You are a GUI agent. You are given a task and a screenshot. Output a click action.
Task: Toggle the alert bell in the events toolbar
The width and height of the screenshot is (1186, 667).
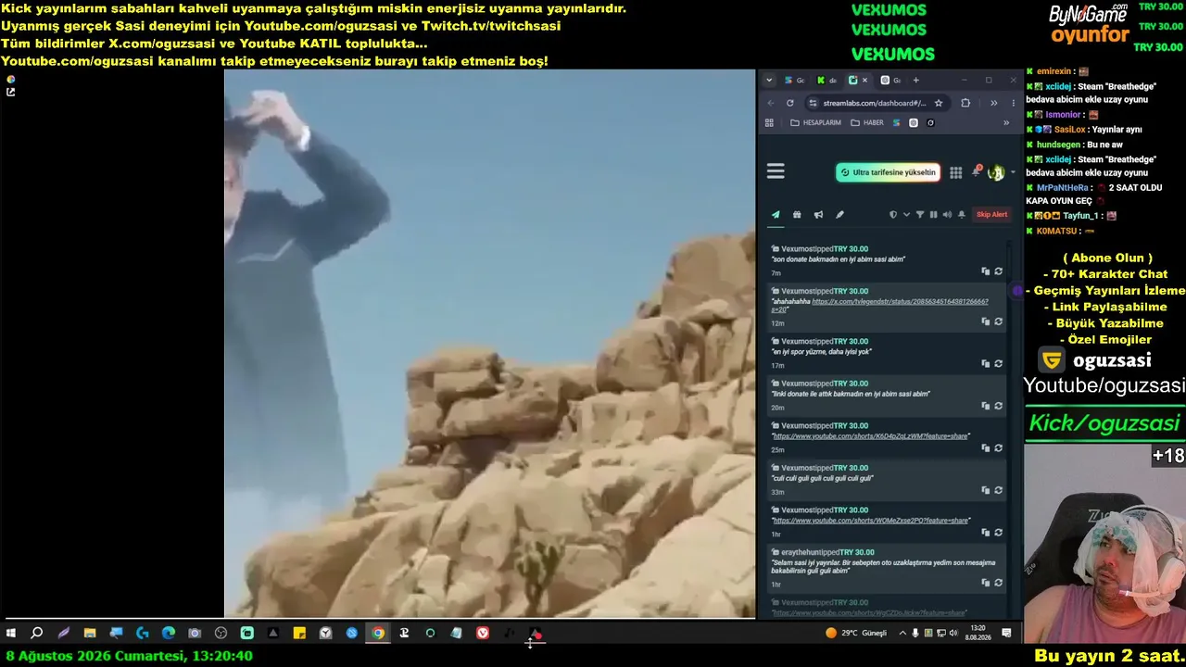click(962, 215)
